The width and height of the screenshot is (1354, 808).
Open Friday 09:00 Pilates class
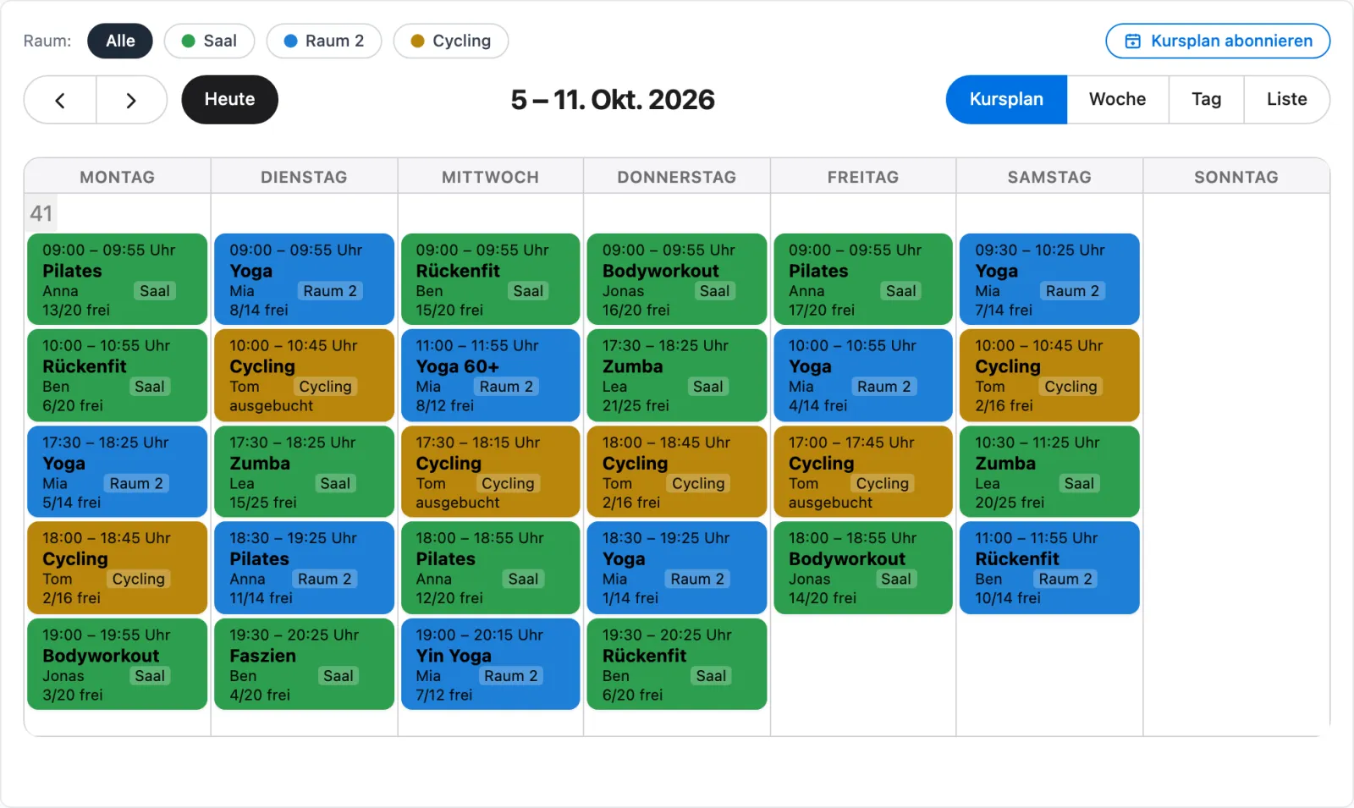point(863,279)
